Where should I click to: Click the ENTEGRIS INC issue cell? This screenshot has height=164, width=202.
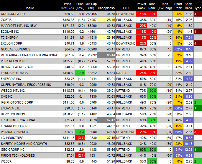point(30,79)
